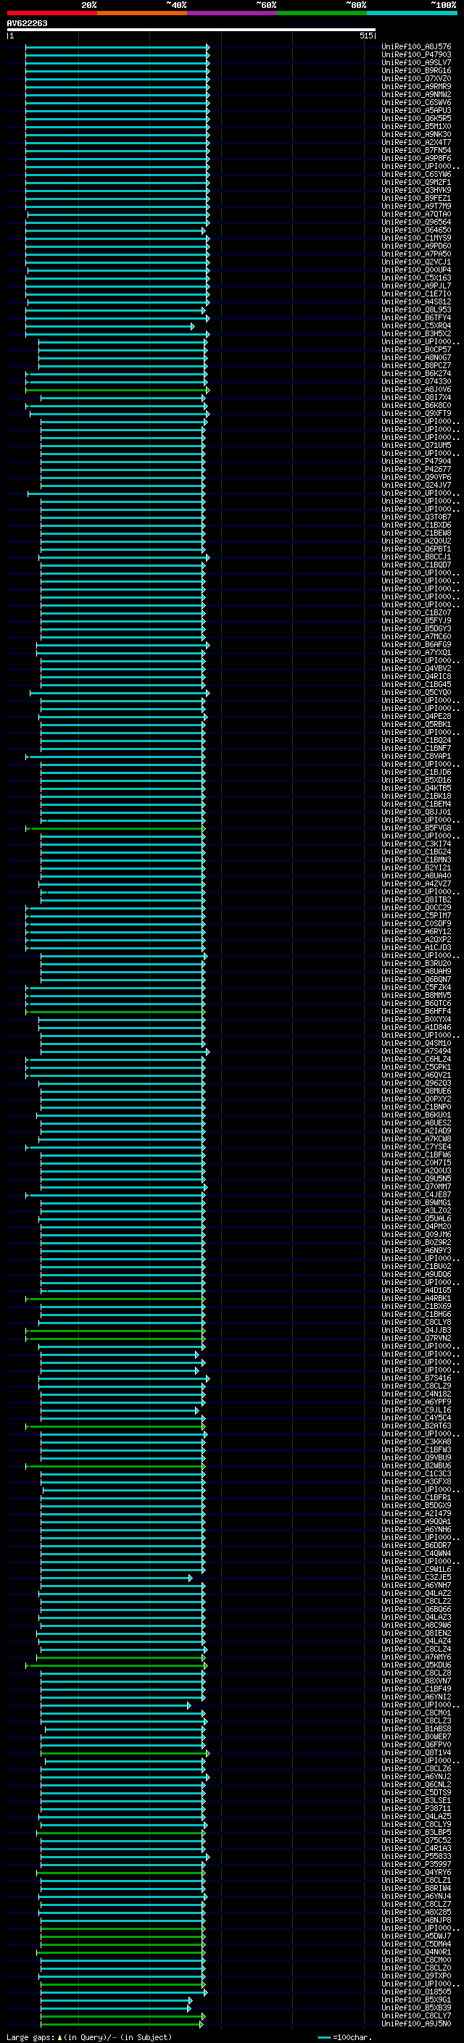Select the UniRef100_Q75C52 label
This screenshot has width=464, height=2043.
pyautogui.click(x=416, y=1840)
